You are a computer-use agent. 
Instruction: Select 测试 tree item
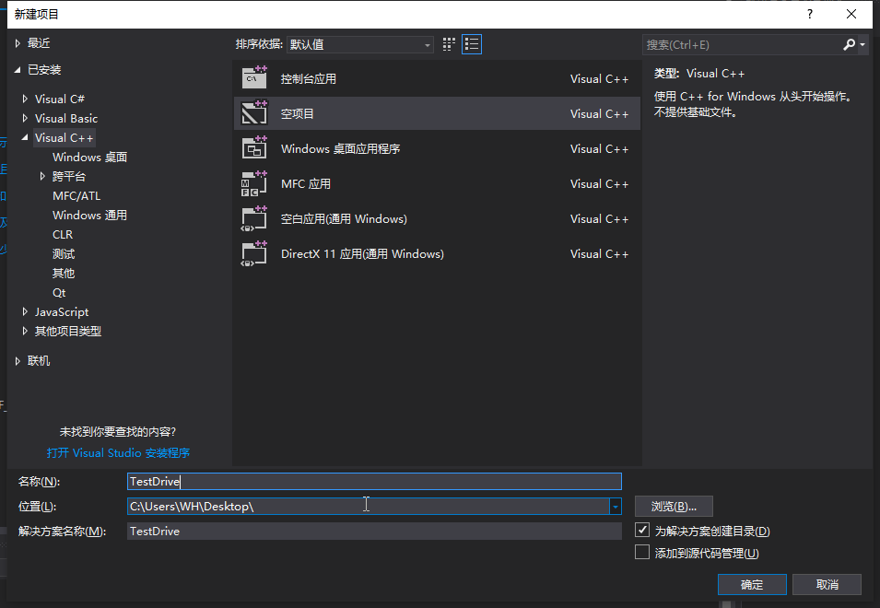click(x=64, y=253)
